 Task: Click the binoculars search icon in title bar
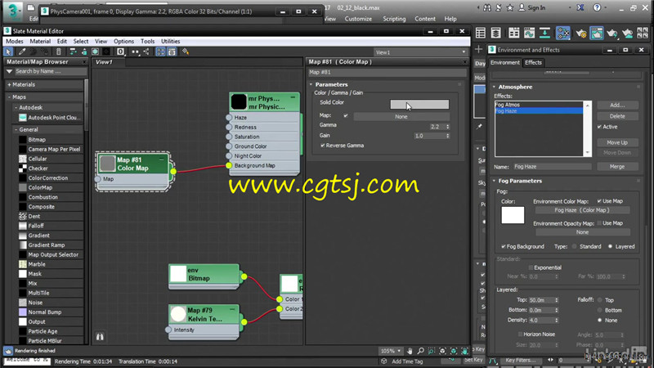487,7
